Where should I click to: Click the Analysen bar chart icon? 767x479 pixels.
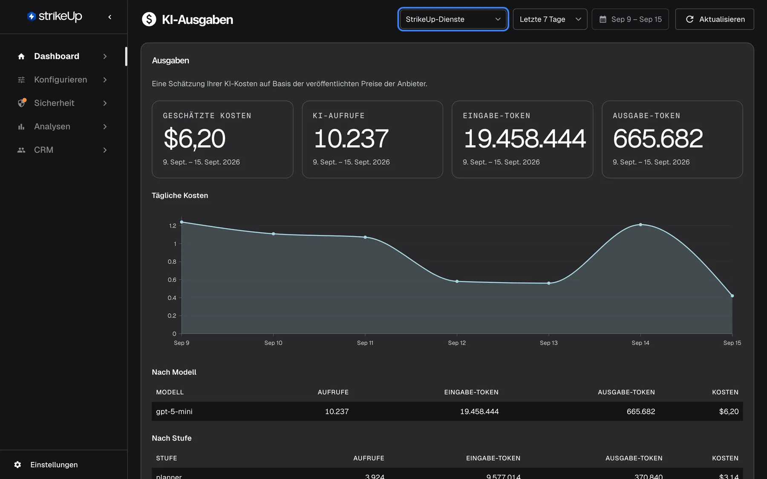(21, 126)
